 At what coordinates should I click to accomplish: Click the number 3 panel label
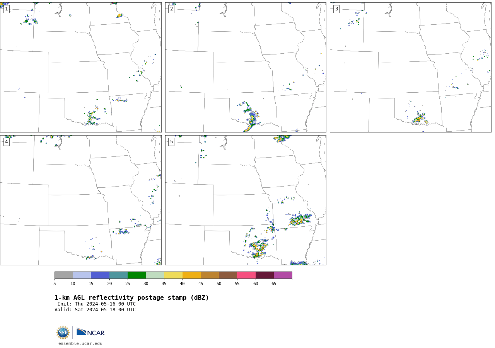[x=336, y=9]
